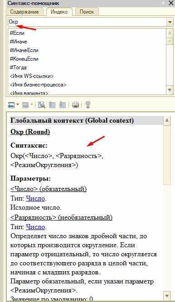Select #Тогда in the index list

[18, 67]
